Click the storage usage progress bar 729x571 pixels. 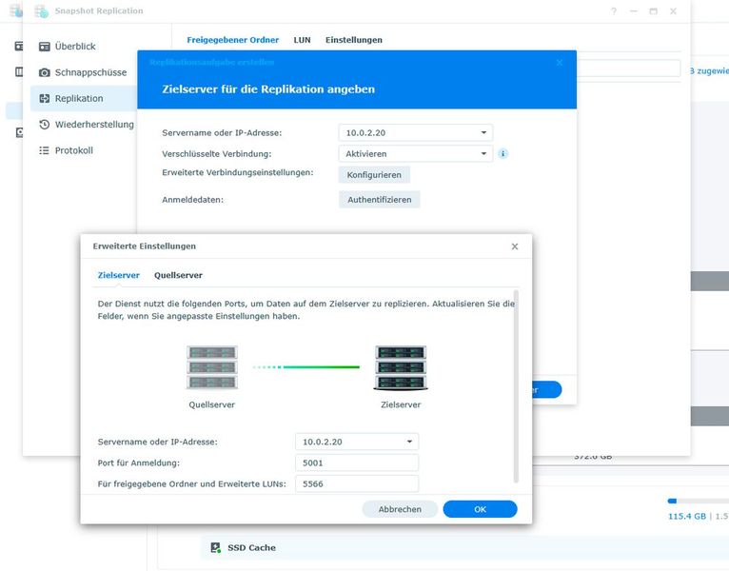tap(699, 502)
